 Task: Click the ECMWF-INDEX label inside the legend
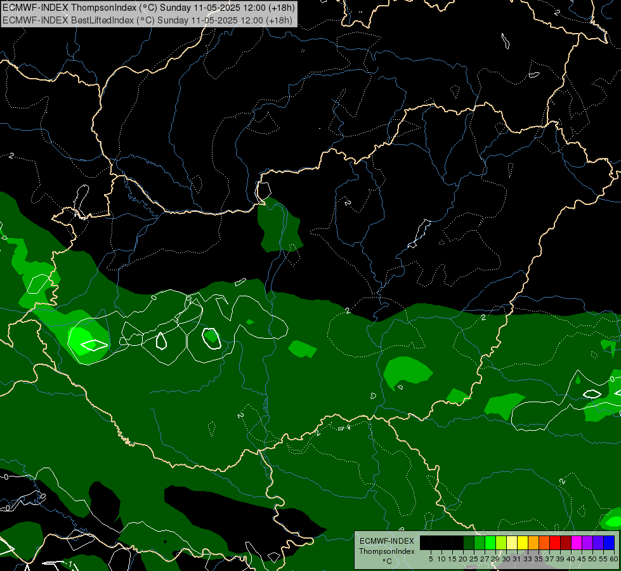[386, 541]
